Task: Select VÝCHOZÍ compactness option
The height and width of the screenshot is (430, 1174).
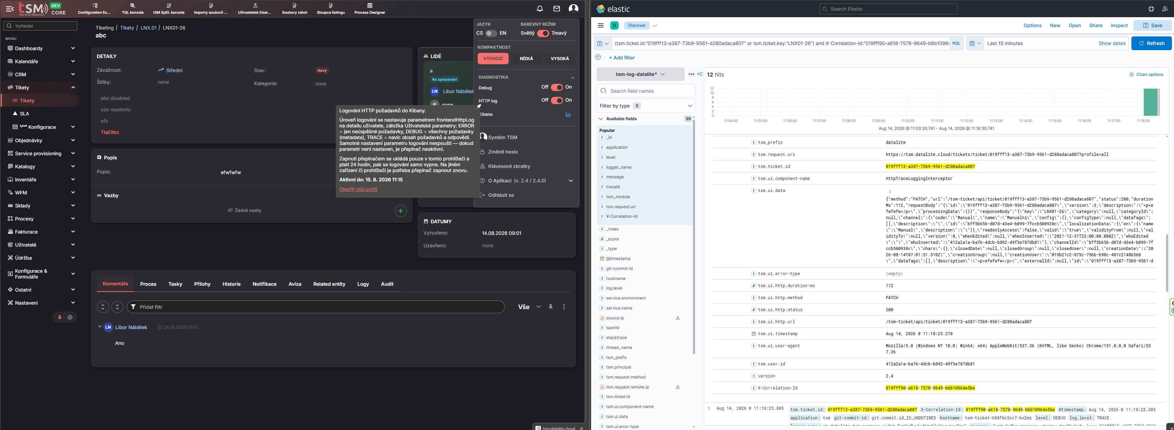Action: pos(493,59)
